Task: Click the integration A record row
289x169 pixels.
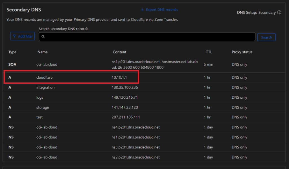Action: pyautogui.click(x=71, y=87)
